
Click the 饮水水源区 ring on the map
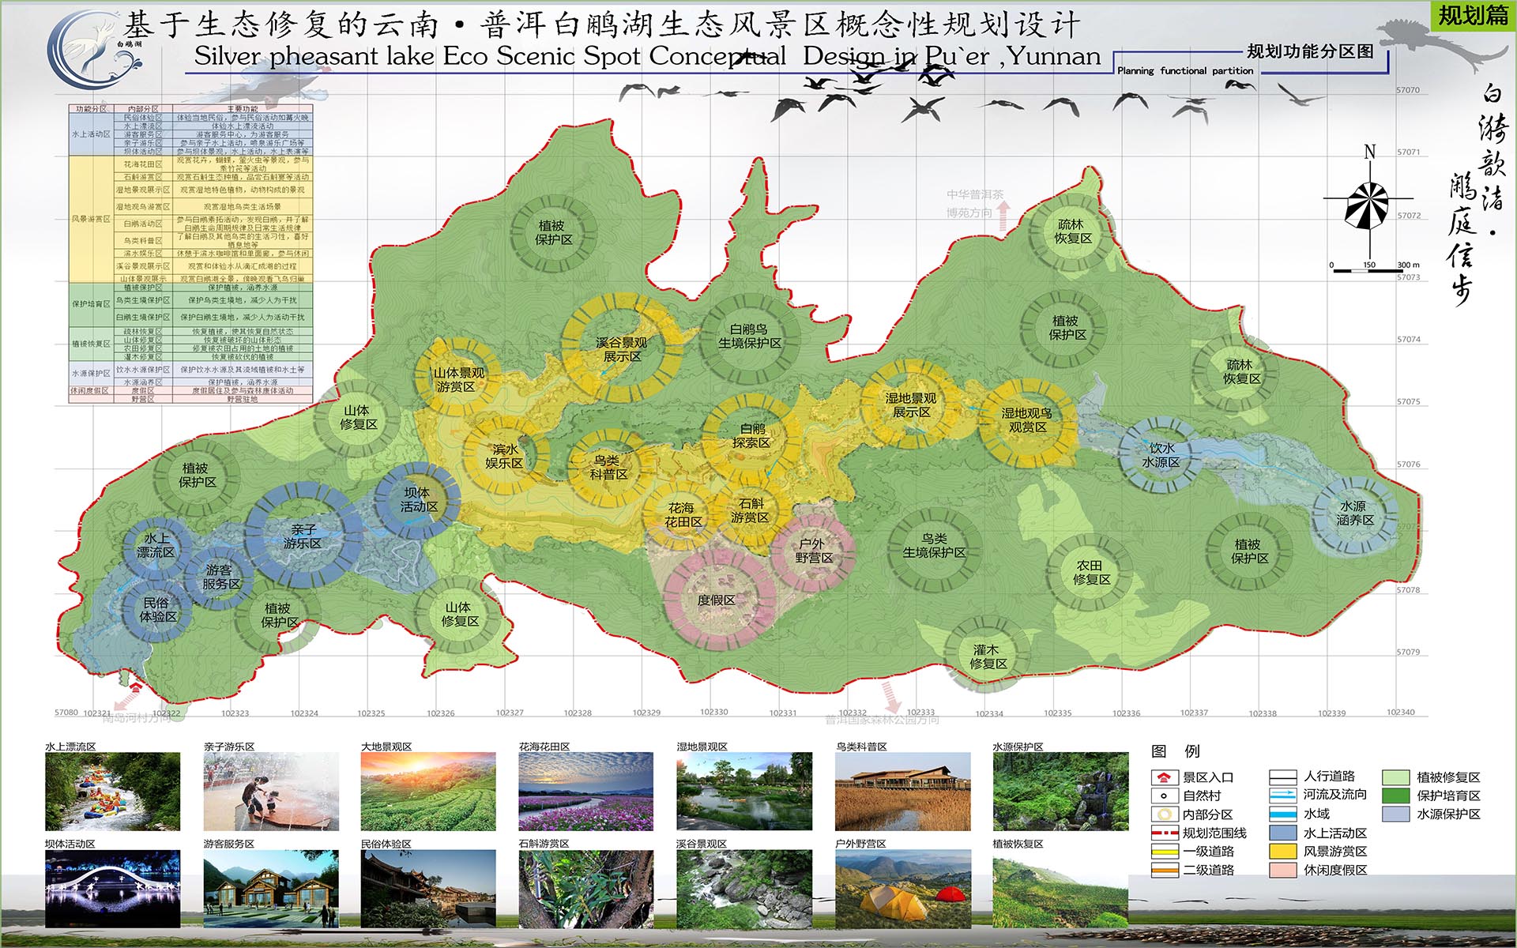point(1161,454)
